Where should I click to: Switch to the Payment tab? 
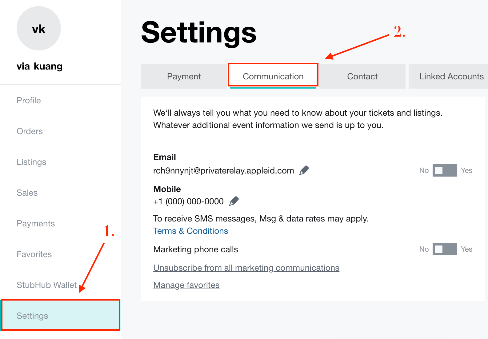coord(184,76)
